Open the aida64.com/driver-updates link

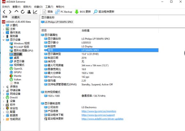(x=102, y=119)
